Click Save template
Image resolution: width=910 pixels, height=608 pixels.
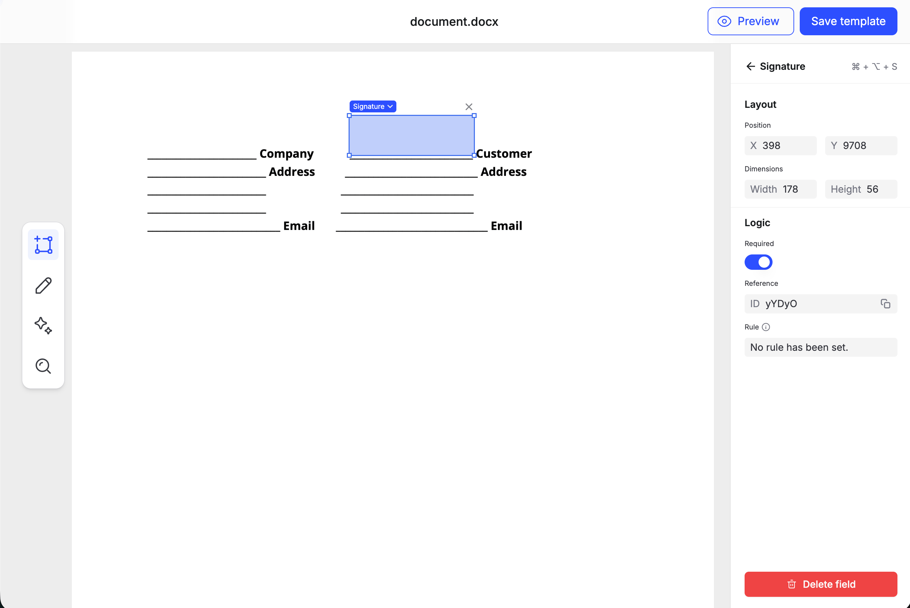(x=848, y=21)
